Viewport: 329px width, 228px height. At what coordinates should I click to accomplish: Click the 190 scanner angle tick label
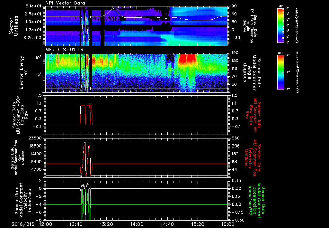click(235, 53)
